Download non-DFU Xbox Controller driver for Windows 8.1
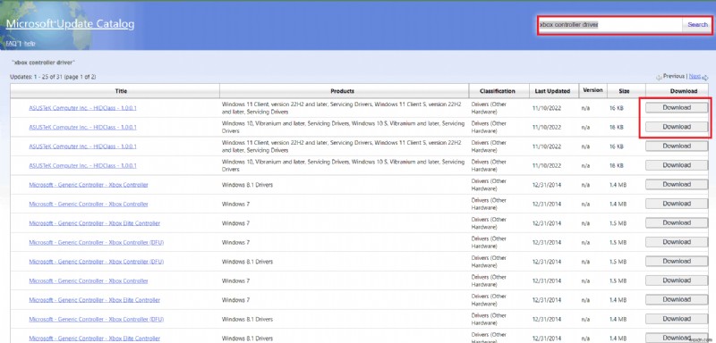 click(x=677, y=185)
